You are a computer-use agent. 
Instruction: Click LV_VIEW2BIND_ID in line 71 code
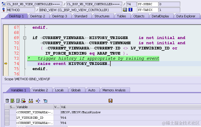150,48
